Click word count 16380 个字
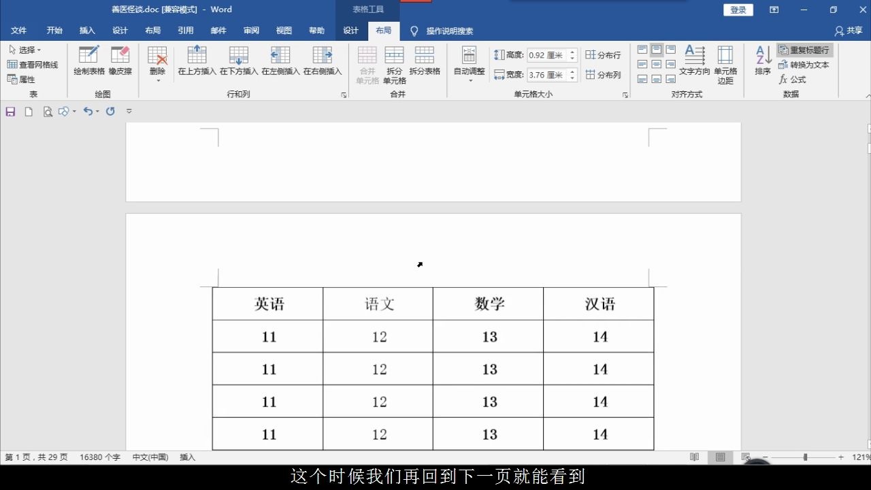 (100, 457)
